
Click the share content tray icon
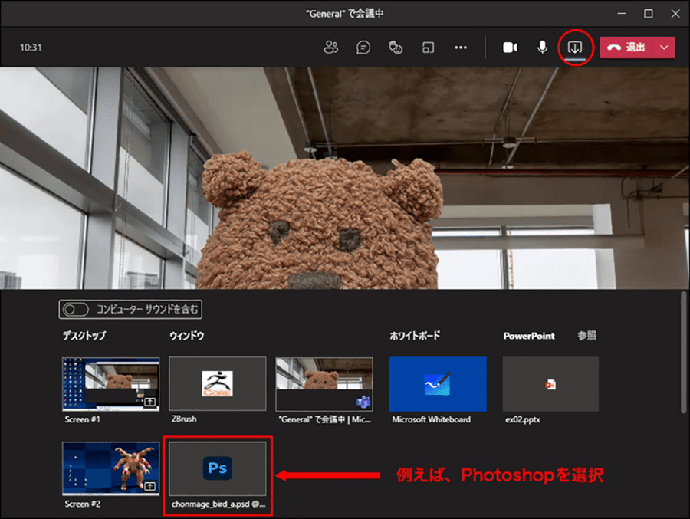pos(575,48)
